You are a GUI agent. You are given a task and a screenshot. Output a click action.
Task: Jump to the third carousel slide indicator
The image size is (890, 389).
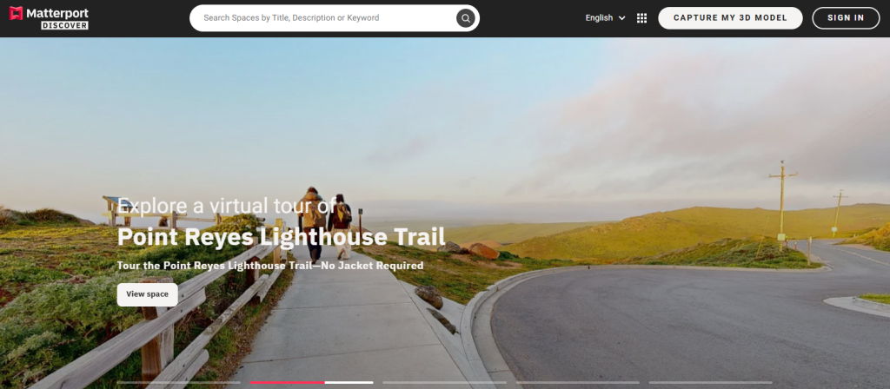coord(444,383)
